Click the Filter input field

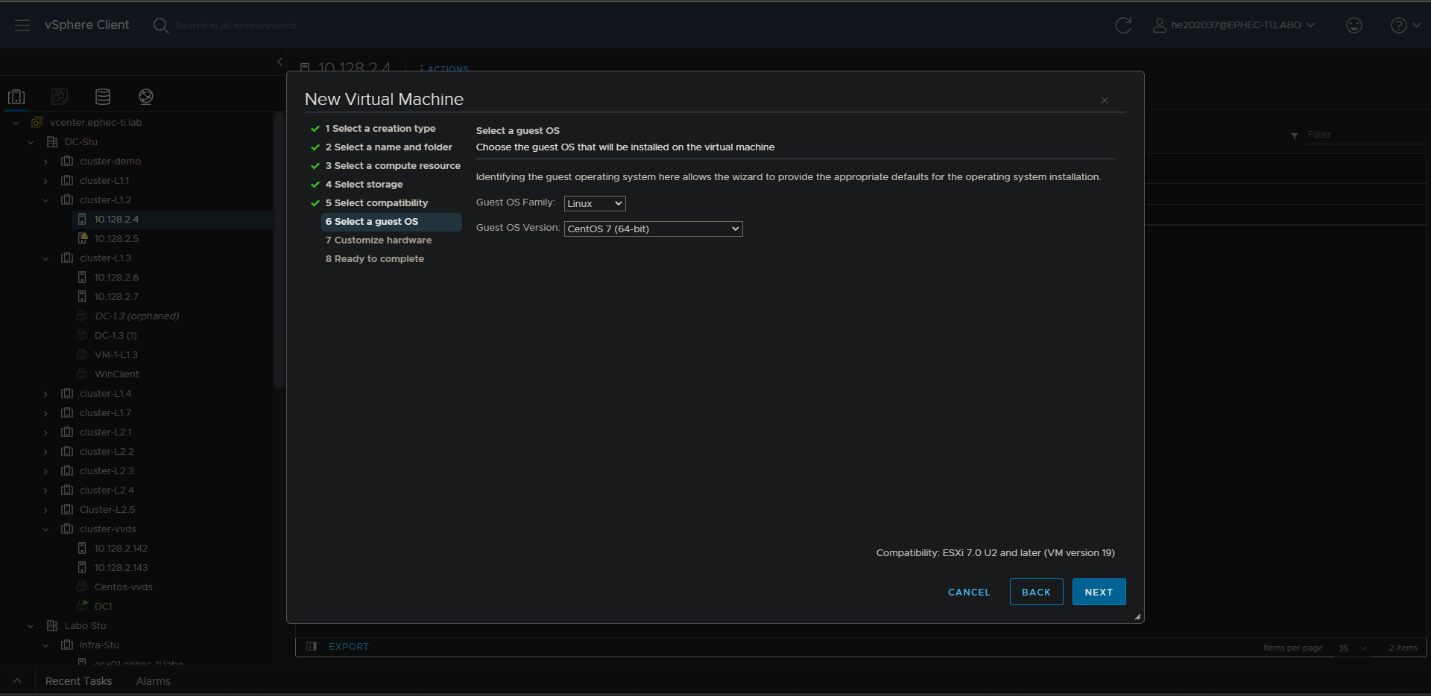(1364, 135)
